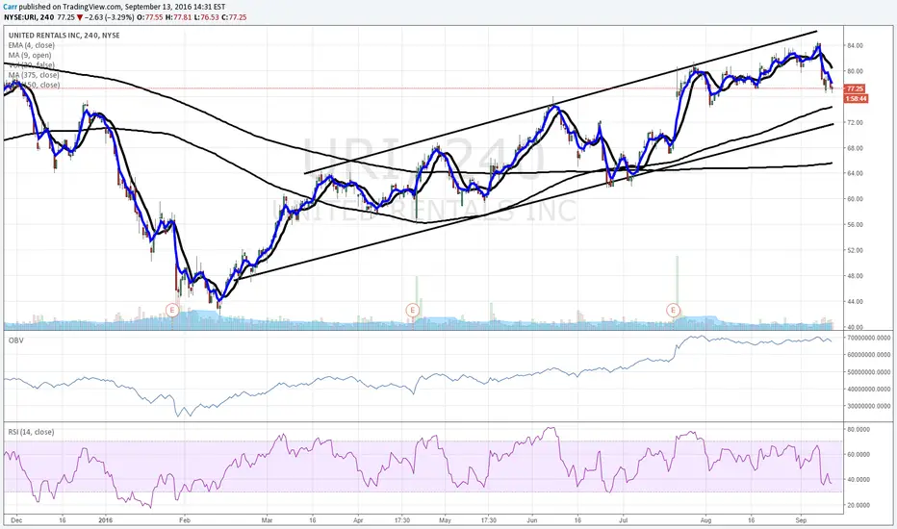This screenshot has height=529, width=897.
Task: Click the open value 'O:77.55'
Action: coord(150,17)
